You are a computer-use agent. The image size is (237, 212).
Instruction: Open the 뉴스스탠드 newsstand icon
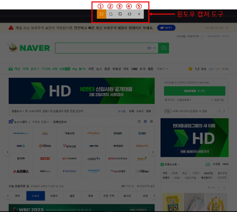click(11, 121)
